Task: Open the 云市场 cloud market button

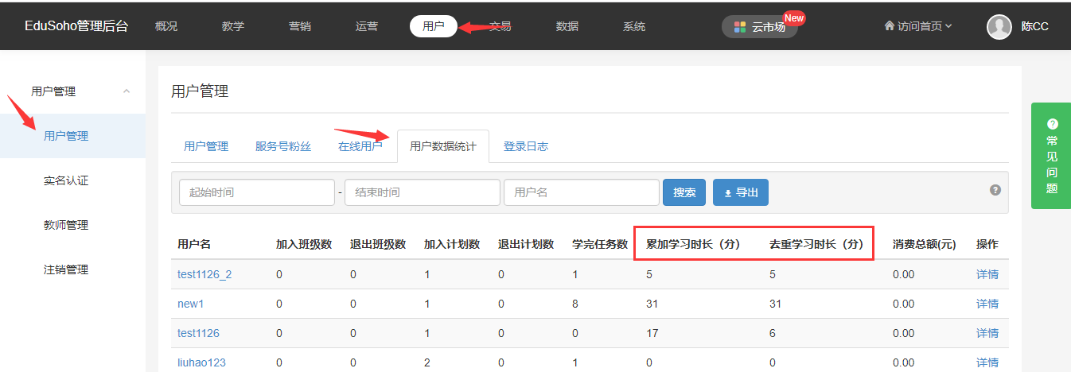Action: pyautogui.click(x=760, y=26)
